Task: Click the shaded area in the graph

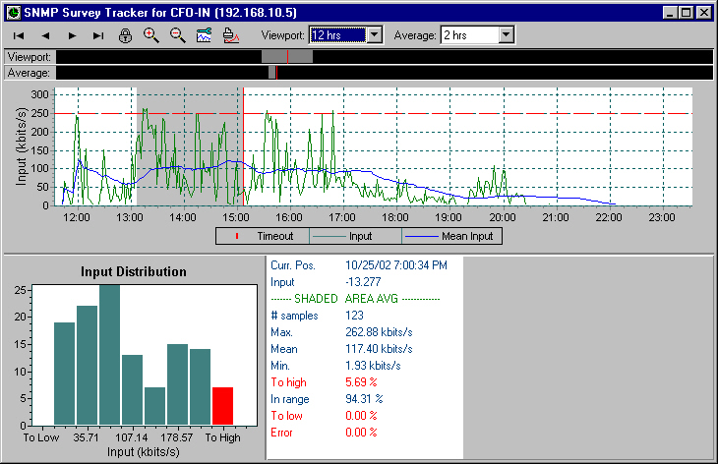Action: [187, 147]
